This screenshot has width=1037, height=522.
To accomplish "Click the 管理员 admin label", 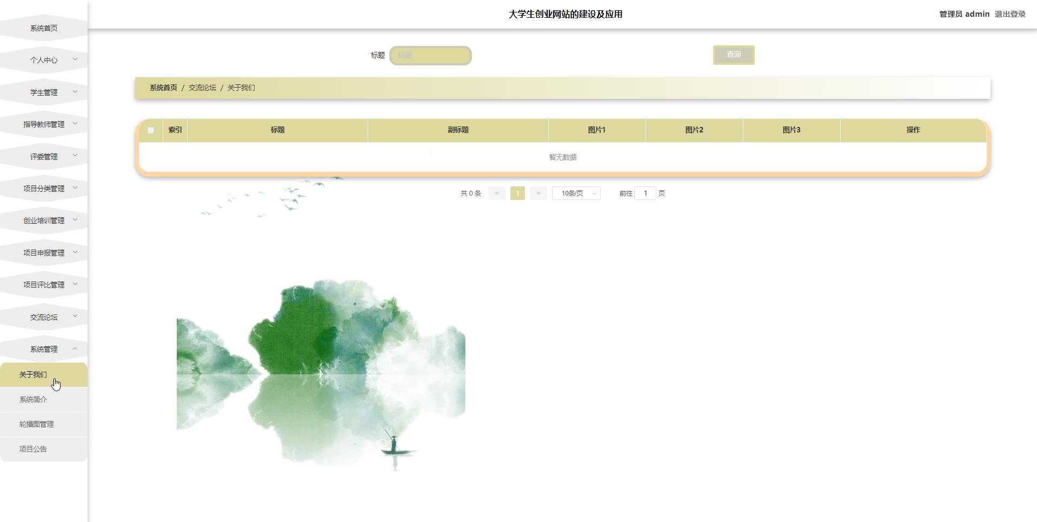I will click(x=964, y=14).
